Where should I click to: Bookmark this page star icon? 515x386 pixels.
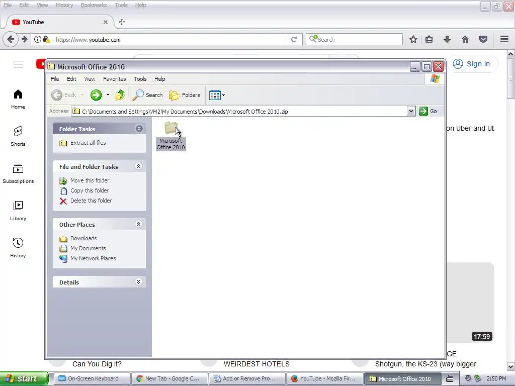(x=413, y=39)
